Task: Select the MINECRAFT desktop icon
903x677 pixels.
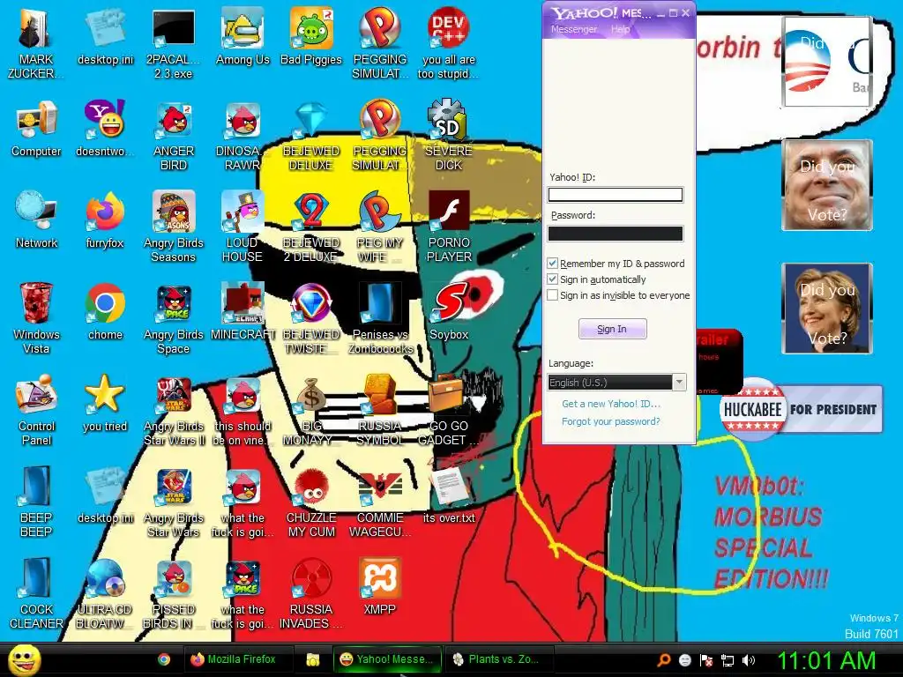Action: pyautogui.click(x=243, y=312)
